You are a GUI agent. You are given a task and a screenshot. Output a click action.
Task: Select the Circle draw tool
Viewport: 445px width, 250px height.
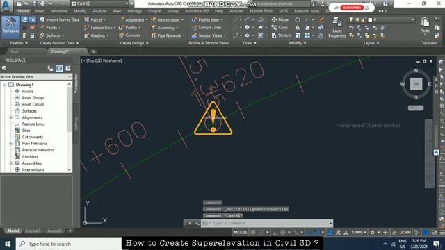[248, 28]
